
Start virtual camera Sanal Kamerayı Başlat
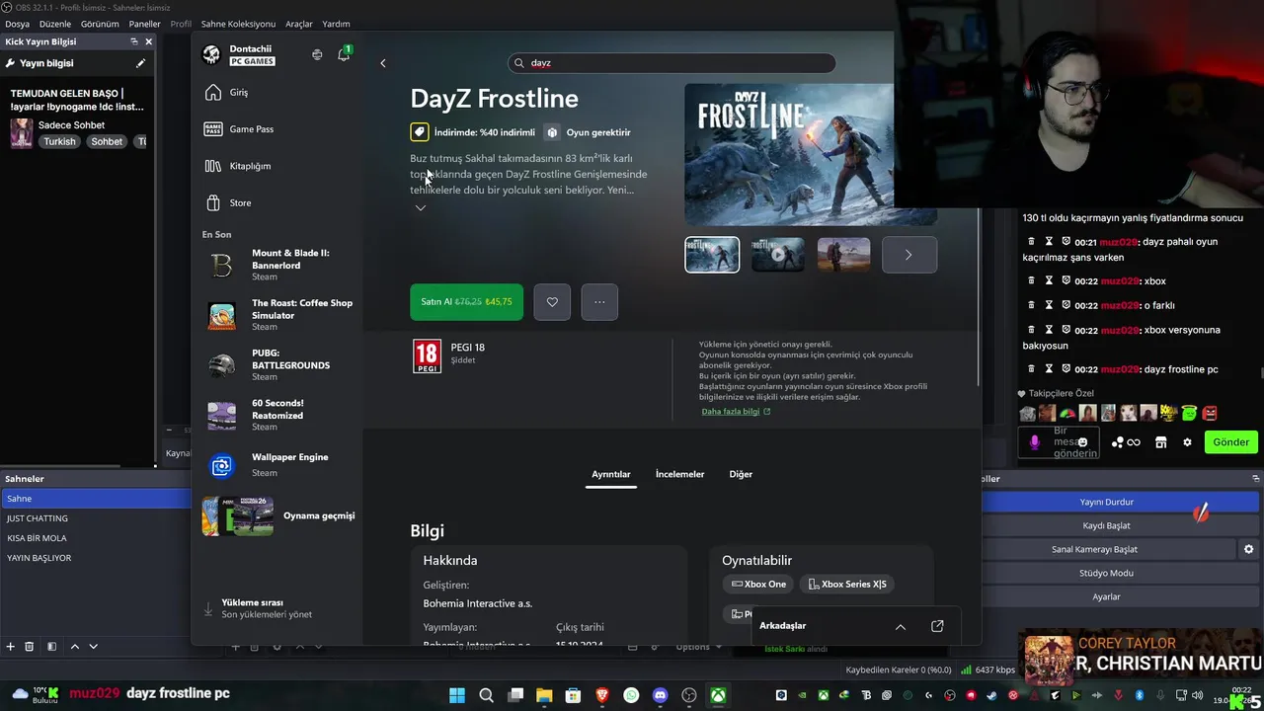point(1106,549)
